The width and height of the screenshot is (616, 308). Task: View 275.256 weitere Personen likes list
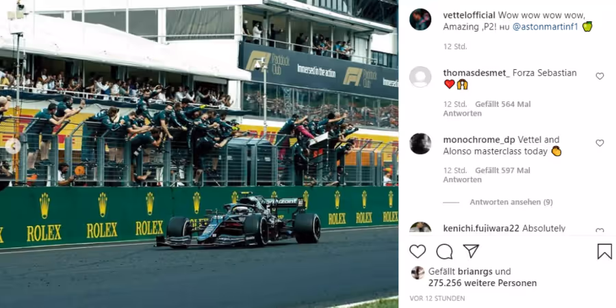(483, 283)
